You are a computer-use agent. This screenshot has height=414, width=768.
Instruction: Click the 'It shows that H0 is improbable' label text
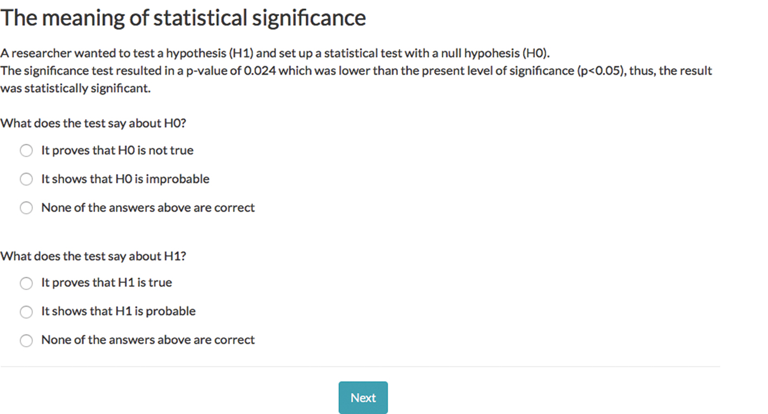125,179
